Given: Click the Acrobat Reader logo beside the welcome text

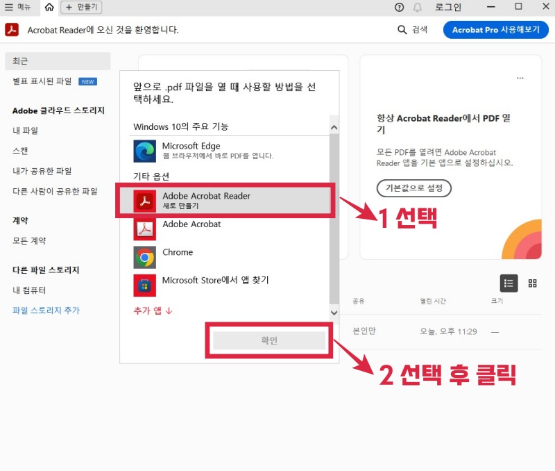Looking at the screenshot, I should pyautogui.click(x=12, y=30).
